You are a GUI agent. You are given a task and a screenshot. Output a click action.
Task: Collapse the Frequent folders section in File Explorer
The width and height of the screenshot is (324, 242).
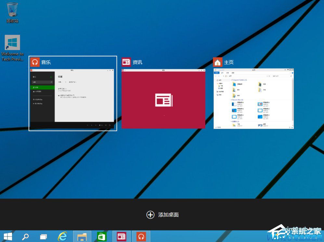[232, 80]
